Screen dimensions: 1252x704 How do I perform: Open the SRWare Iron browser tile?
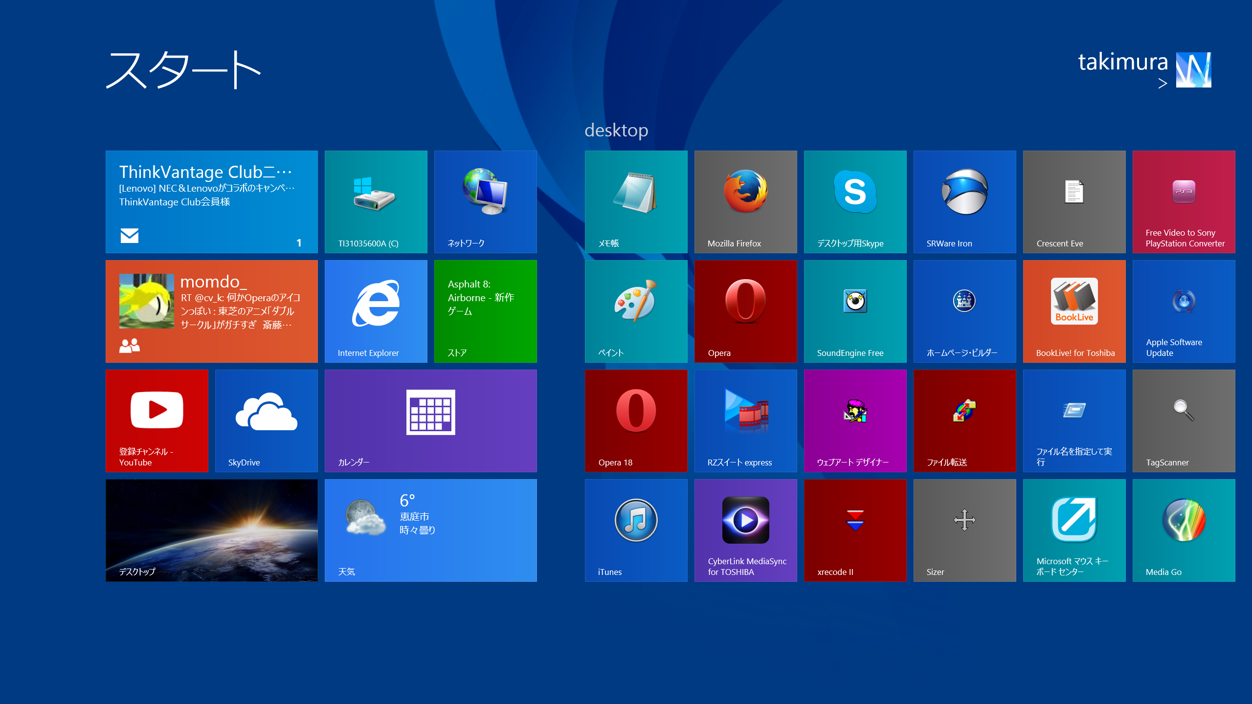point(964,201)
